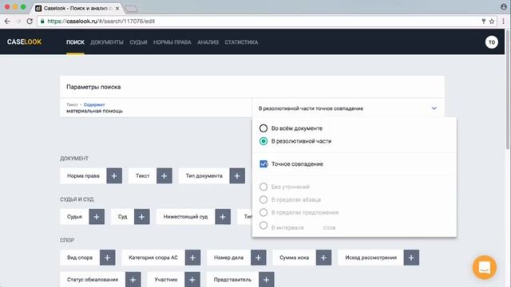511x287 pixels.
Task: Edit the материальная помощь text field
Action: tap(156, 108)
